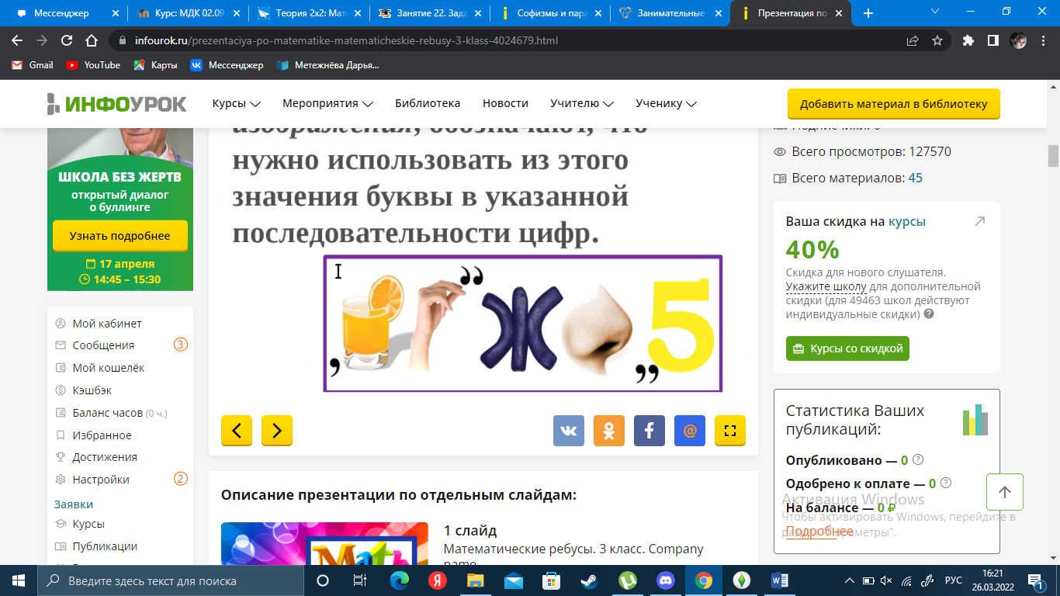The width and height of the screenshot is (1060, 596).
Task: Open Microsoft Edge from taskbar
Action: (400, 580)
